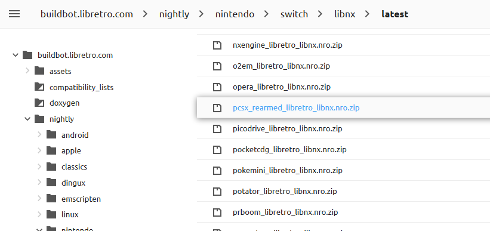Navigate to switch breadcrumb
The width and height of the screenshot is (490, 231).
[x=294, y=14]
